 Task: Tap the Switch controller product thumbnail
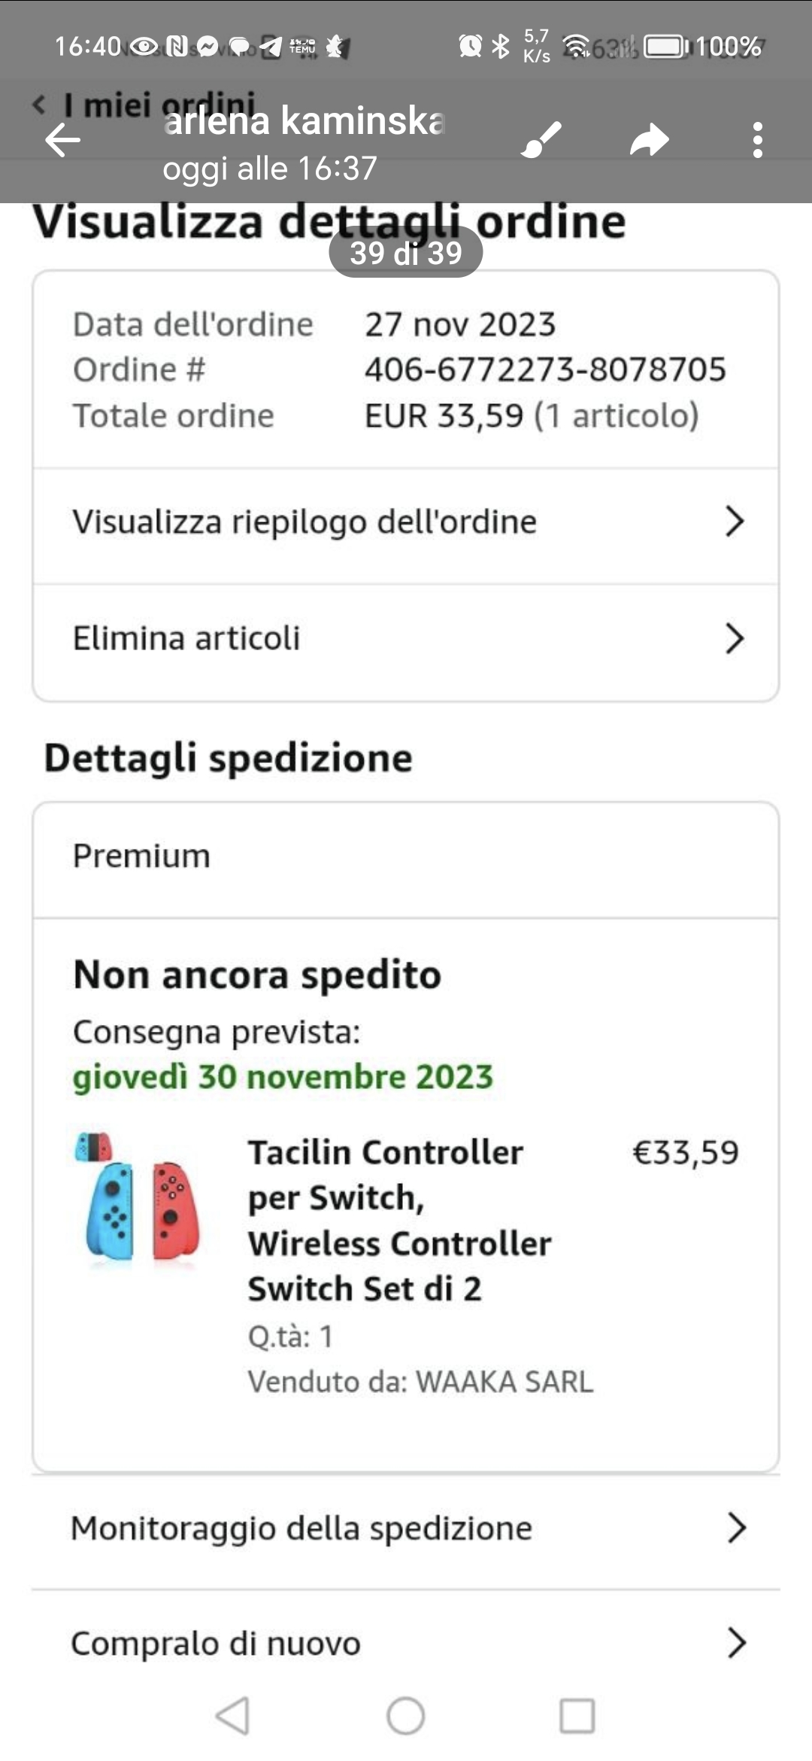coord(138,1198)
